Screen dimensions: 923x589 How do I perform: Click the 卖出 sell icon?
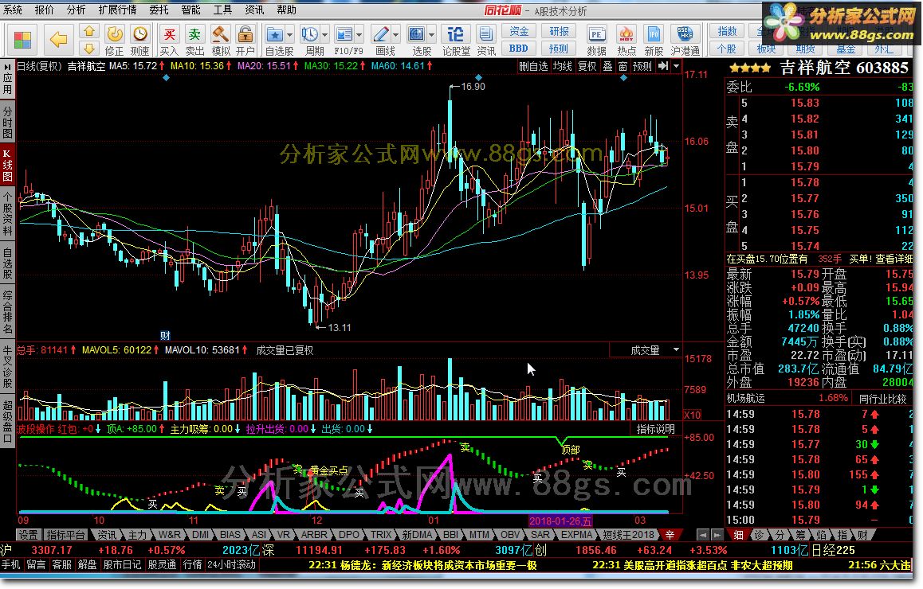click(194, 40)
